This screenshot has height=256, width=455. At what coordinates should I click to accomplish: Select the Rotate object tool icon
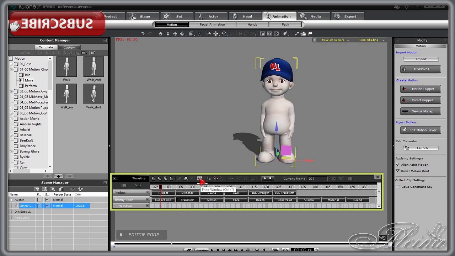pos(224,34)
